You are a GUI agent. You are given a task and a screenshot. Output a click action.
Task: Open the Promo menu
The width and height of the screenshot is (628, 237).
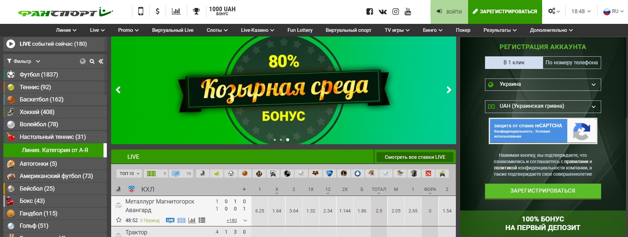(128, 30)
